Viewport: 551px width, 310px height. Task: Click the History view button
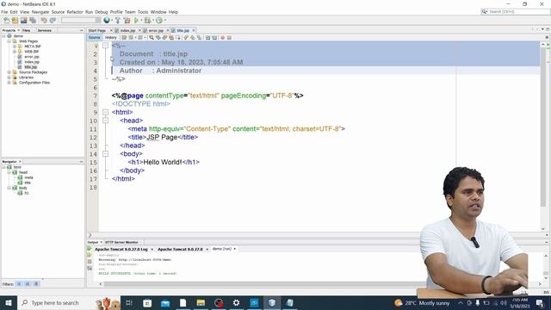(111, 38)
